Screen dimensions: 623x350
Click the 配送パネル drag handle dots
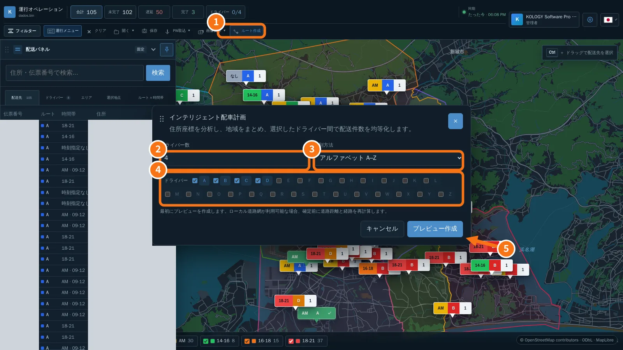tap(7, 49)
